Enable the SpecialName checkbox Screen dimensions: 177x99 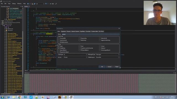pyautogui.click(x=59, y=50)
